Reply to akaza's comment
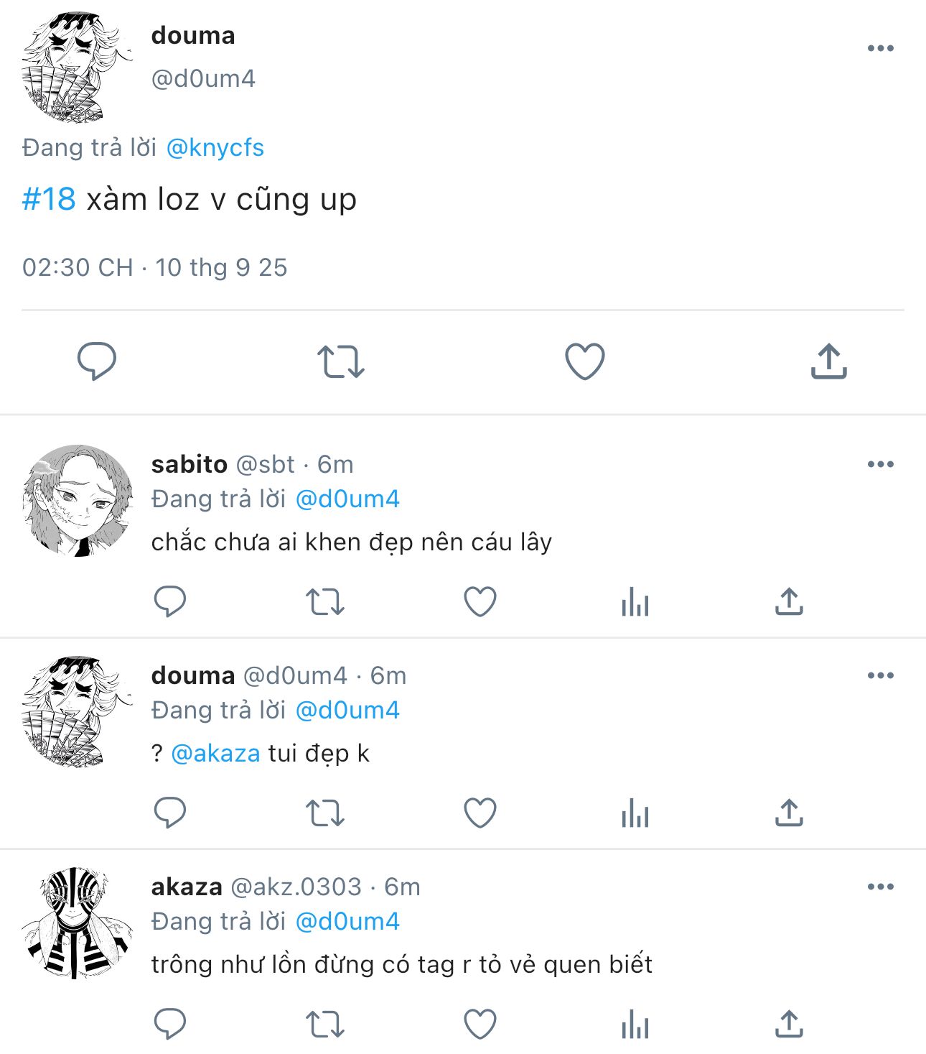 [x=170, y=1024]
